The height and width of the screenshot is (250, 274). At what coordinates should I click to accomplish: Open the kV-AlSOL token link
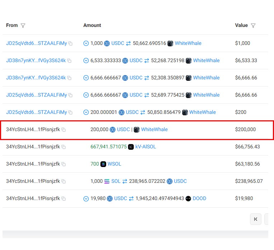pyautogui.click(x=146, y=147)
